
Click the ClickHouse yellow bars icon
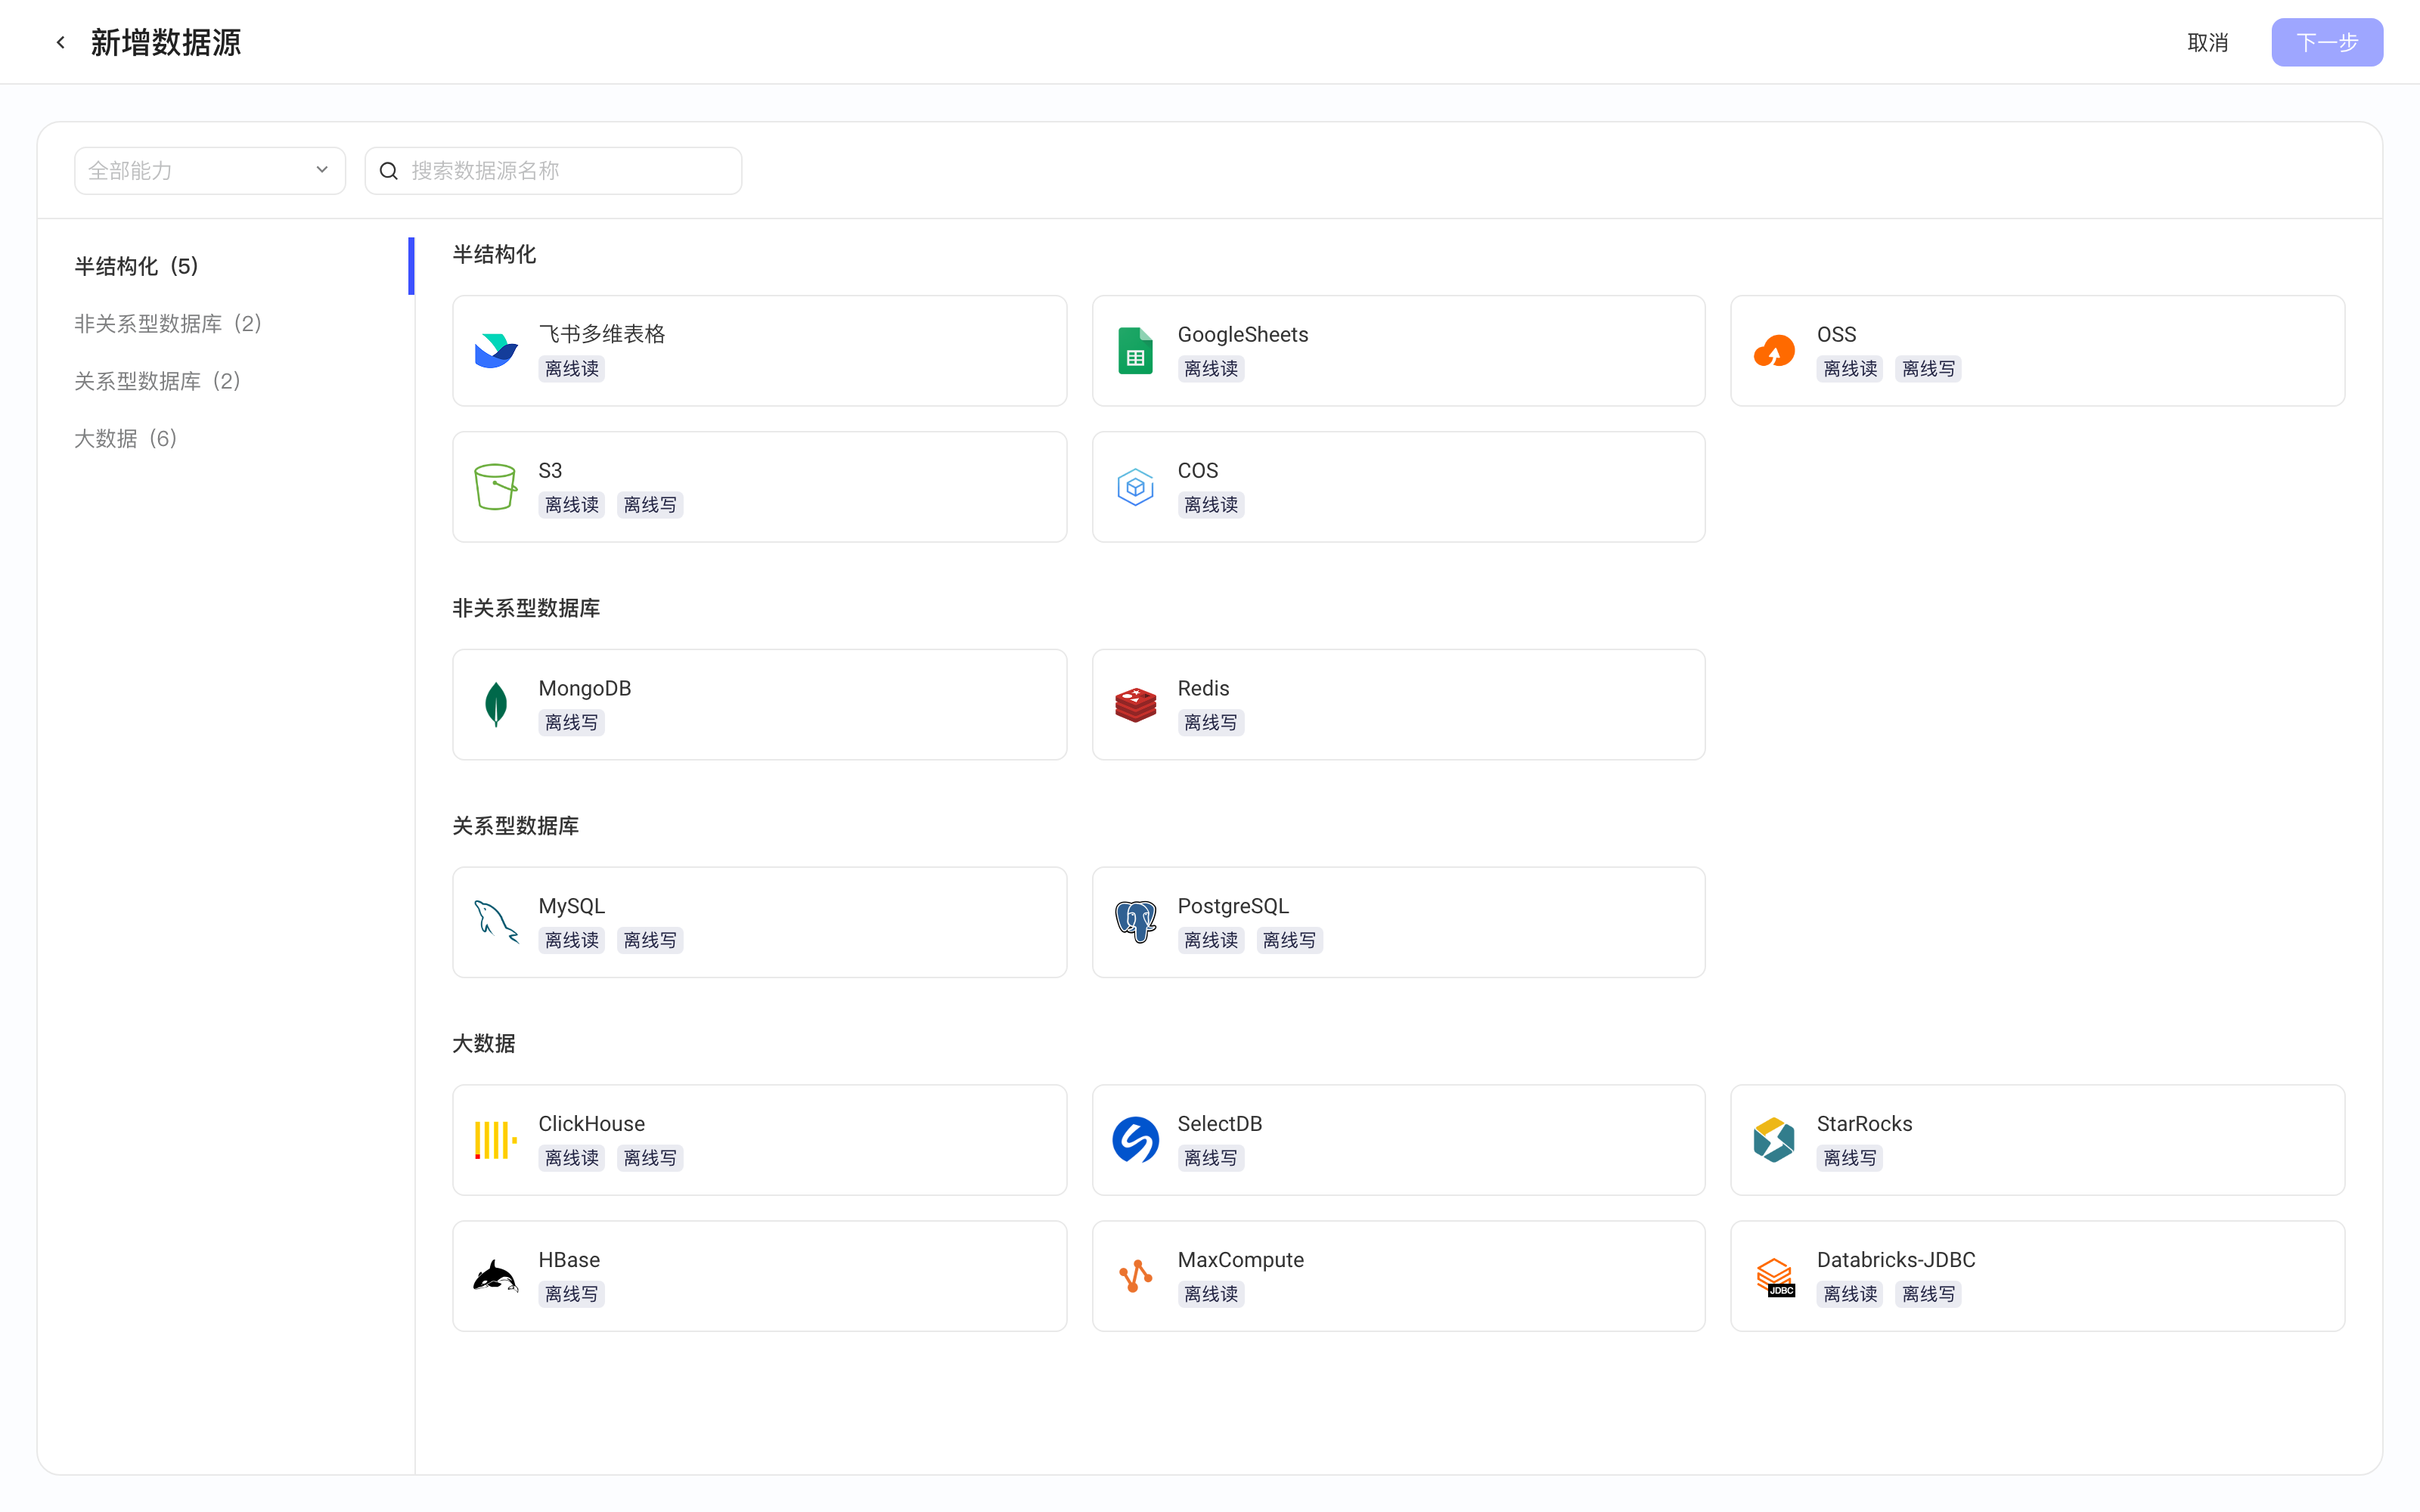(x=496, y=1140)
